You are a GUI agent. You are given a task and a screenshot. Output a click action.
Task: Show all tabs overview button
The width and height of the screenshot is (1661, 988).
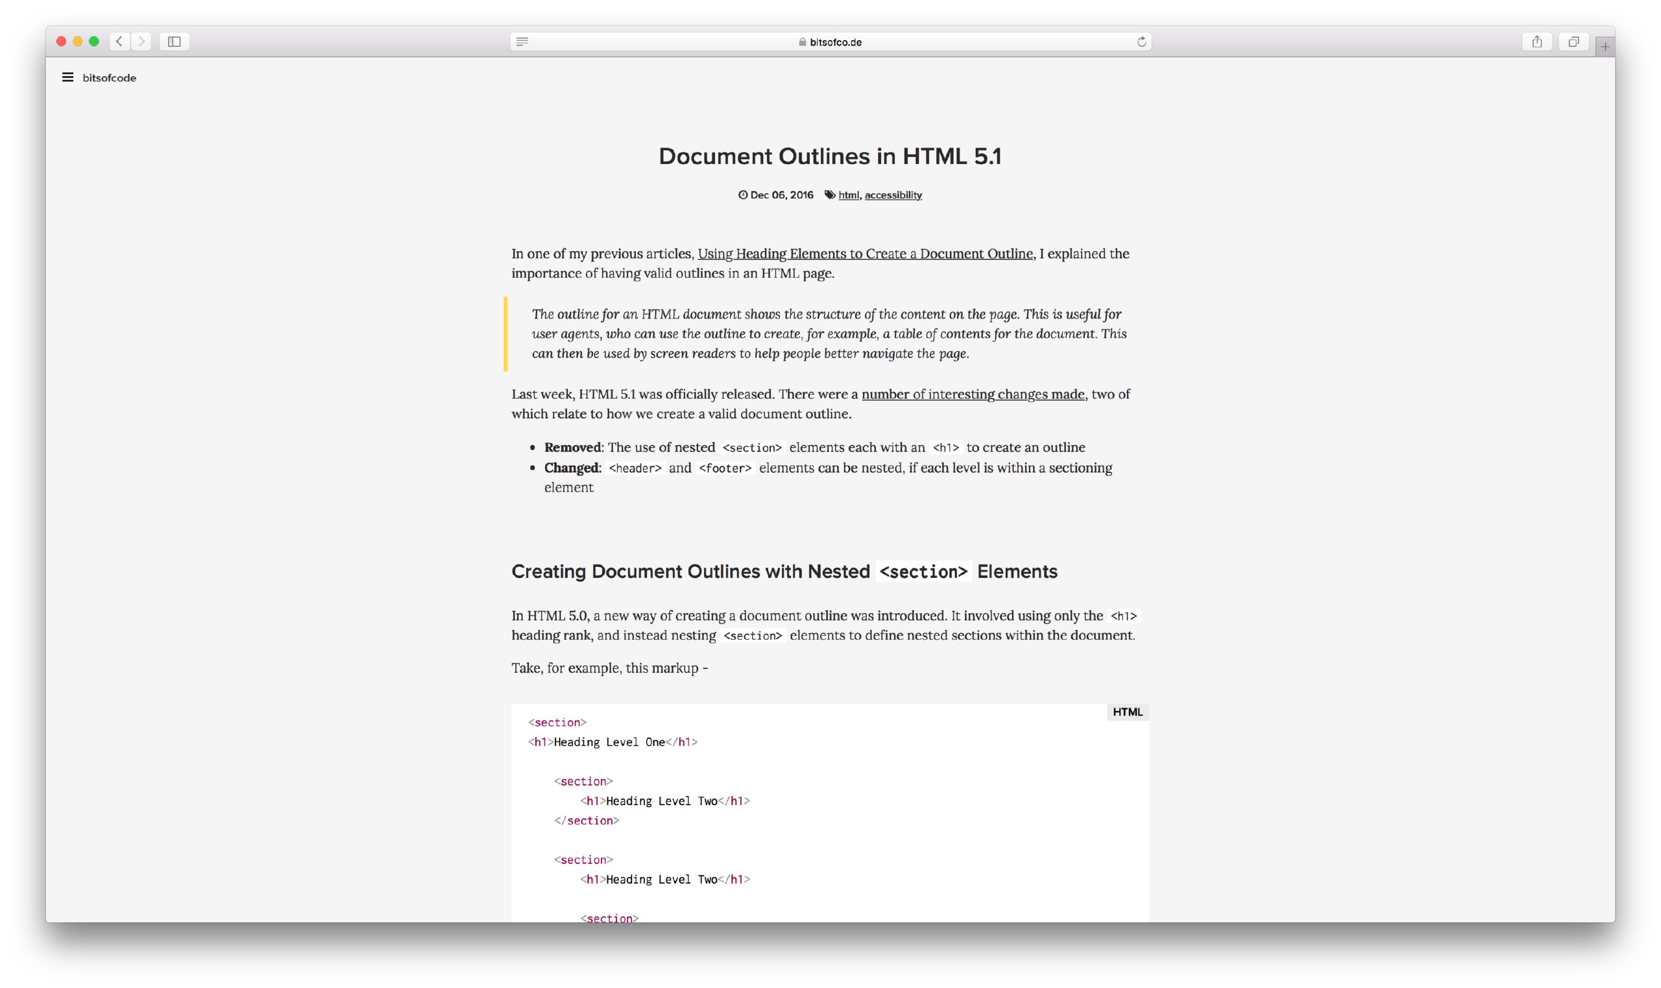tap(1573, 42)
